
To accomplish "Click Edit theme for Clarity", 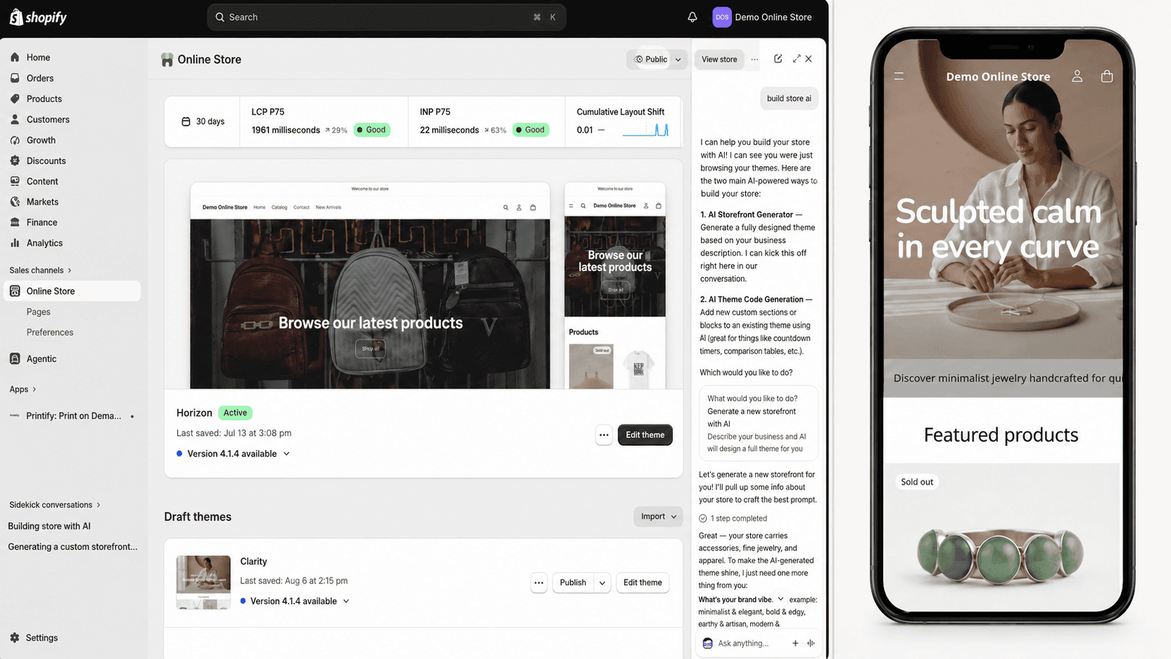I will click(x=642, y=583).
